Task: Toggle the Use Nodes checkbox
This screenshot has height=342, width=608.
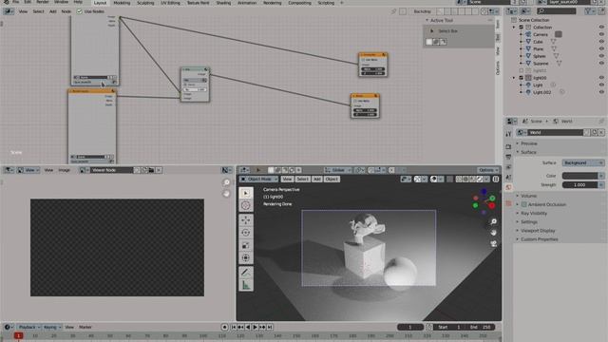Action: pos(80,11)
